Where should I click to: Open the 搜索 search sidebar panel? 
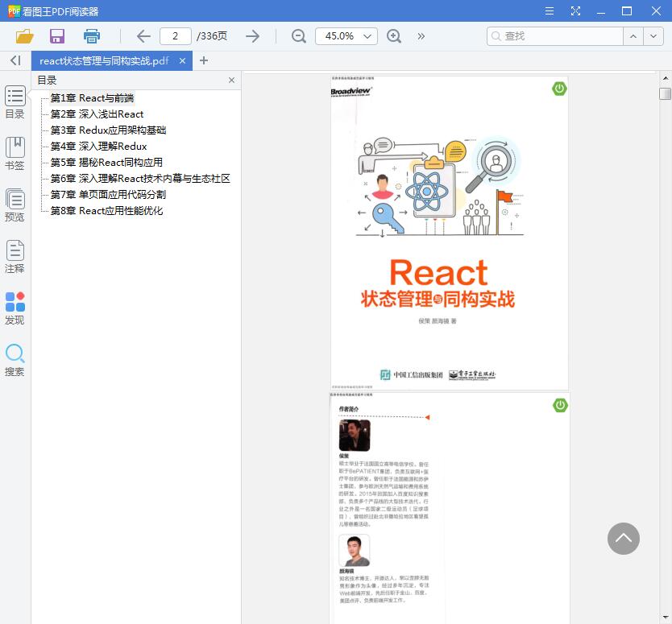tap(15, 360)
